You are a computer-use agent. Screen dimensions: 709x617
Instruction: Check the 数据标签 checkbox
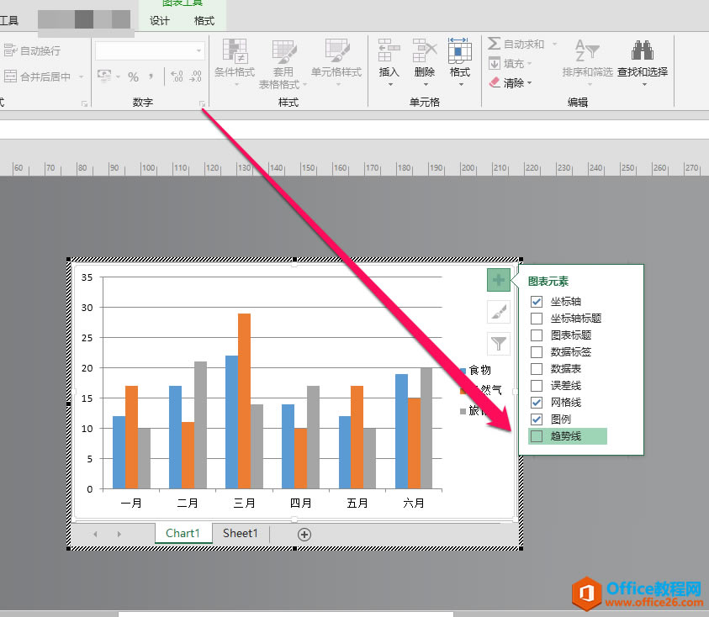(537, 351)
